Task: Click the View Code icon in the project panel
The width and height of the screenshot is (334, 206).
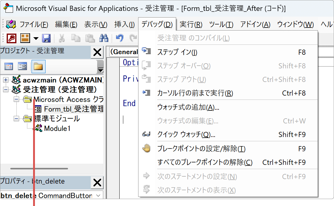Action: coord(9,66)
